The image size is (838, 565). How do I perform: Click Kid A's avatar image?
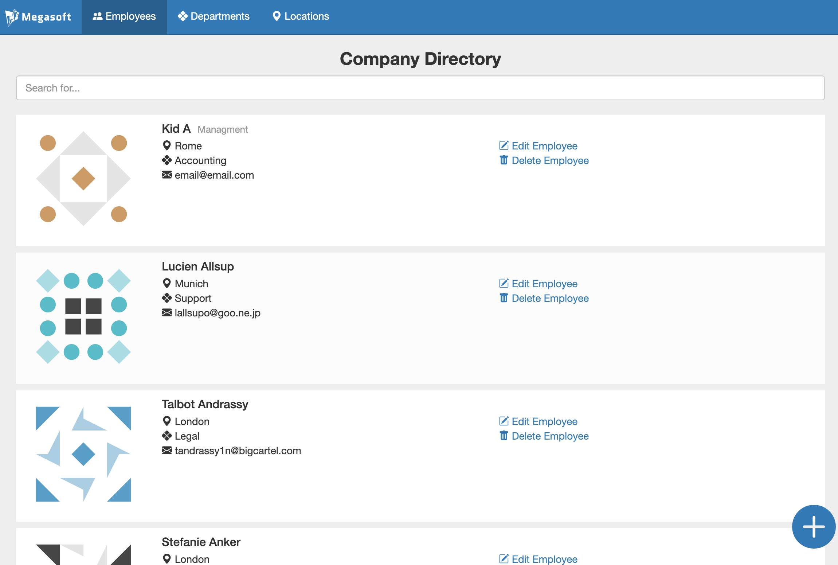pyautogui.click(x=83, y=179)
